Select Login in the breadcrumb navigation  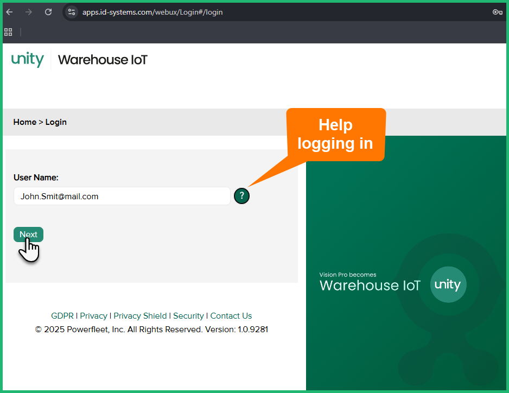(x=55, y=122)
